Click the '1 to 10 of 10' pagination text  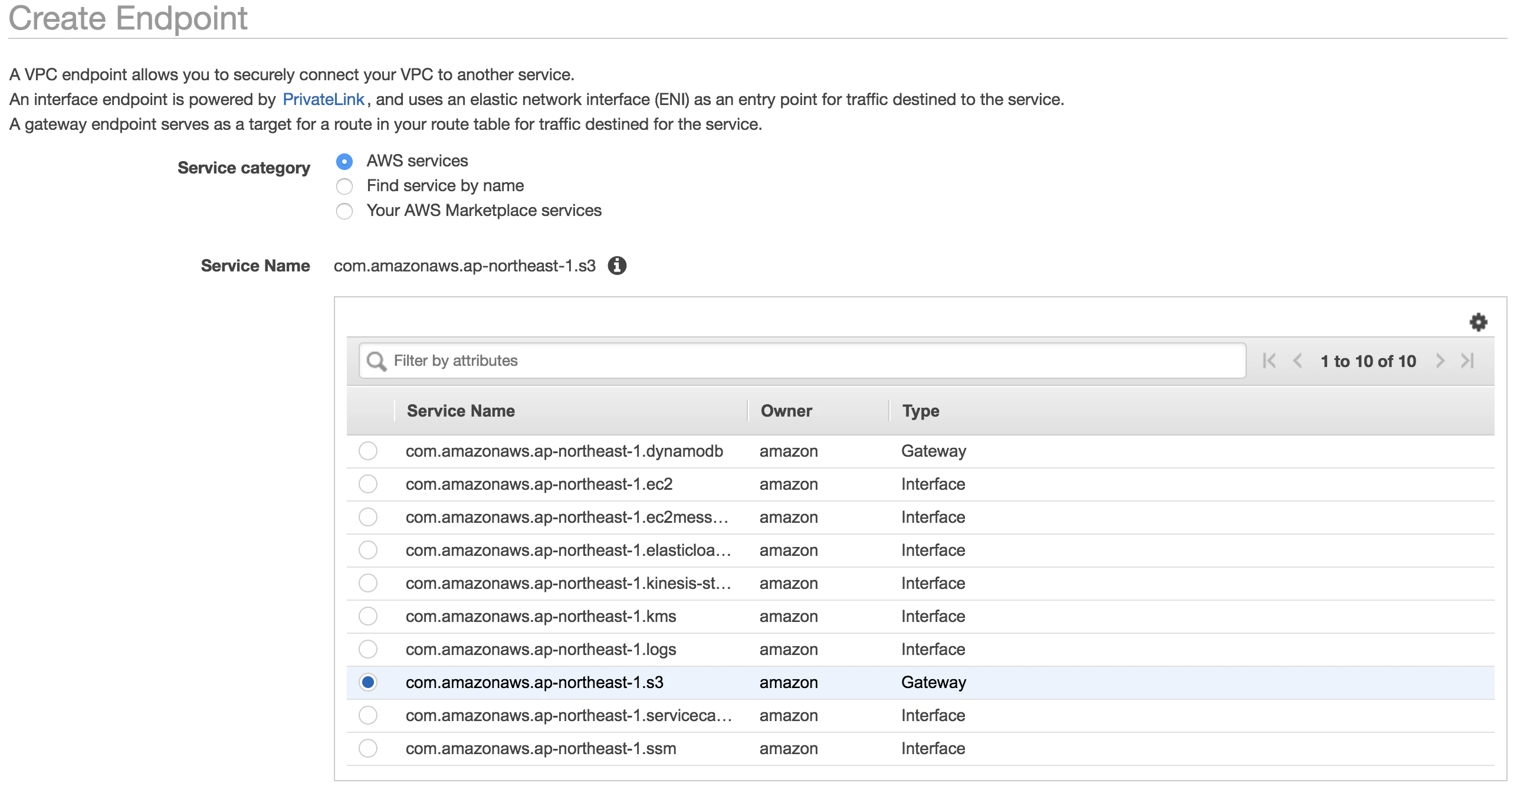tap(1368, 361)
